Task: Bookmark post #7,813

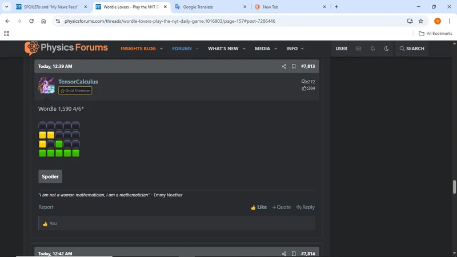Action: (x=294, y=66)
